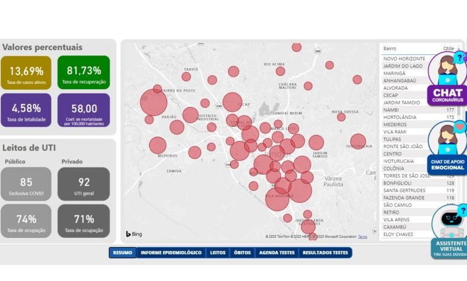Sort the table by Bairro column header
This screenshot has width=467, height=281.
click(x=390, y=48)
